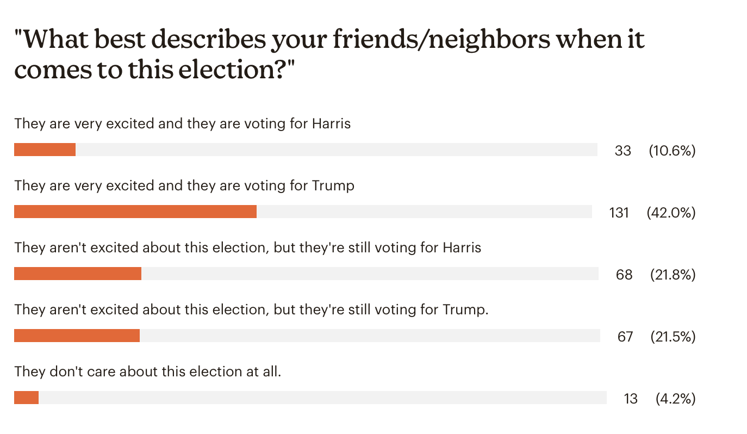Click the poll question heading text
This screenshot has height=434, width=747.
329,55
